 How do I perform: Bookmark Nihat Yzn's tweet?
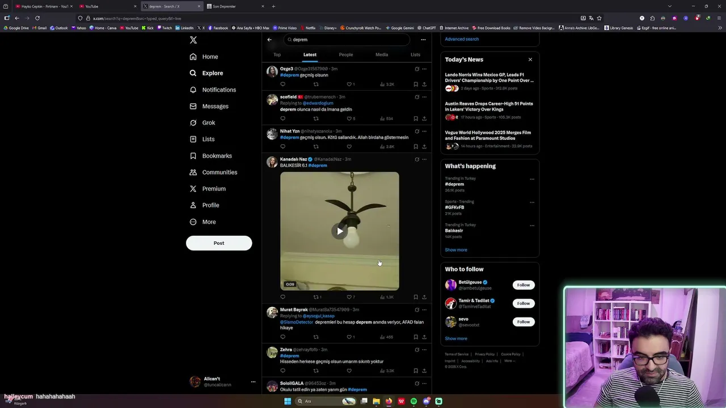(x=416, y=147)
